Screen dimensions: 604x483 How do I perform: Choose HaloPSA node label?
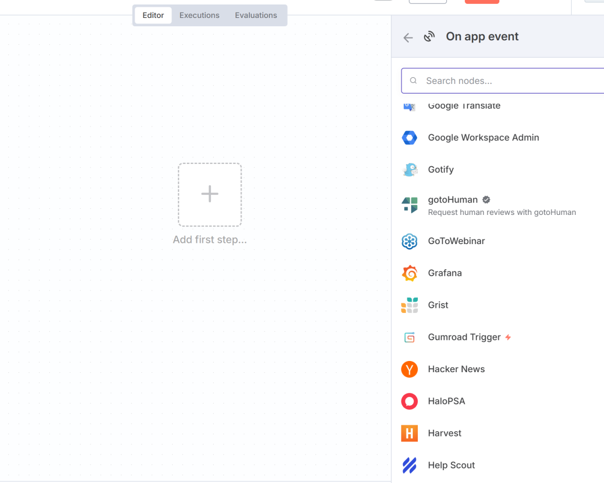click(x=446, y=401)
